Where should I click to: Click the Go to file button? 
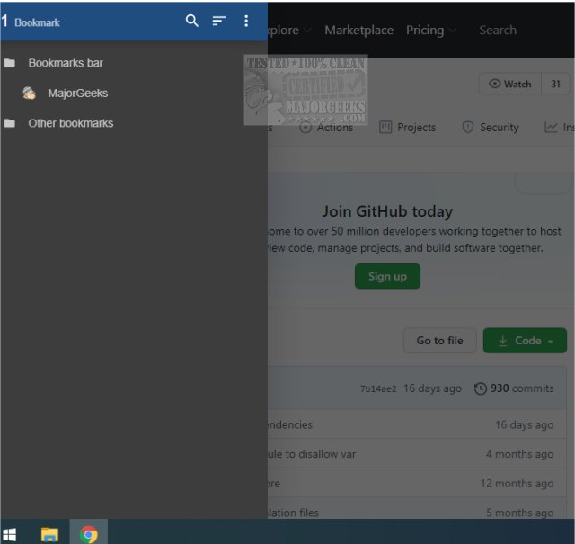pos(439,340)
